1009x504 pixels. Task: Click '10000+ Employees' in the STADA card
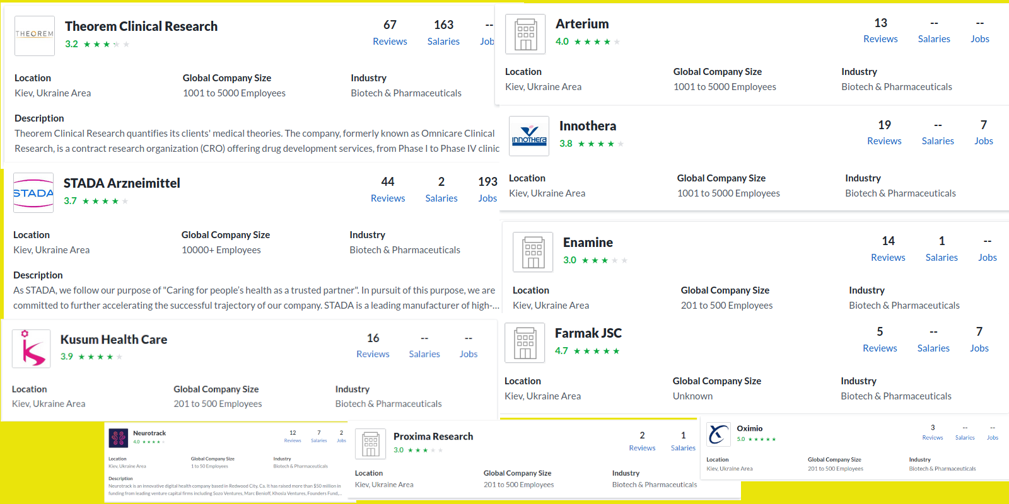[221, 250]
